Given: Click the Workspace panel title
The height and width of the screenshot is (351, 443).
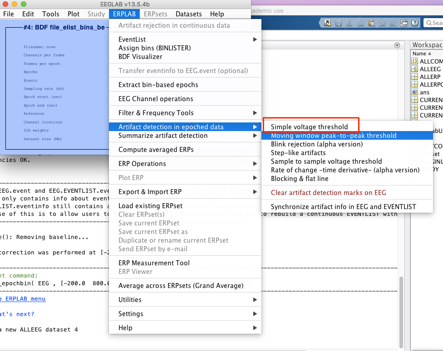Looking at the screenshot, I should point(428,45).
